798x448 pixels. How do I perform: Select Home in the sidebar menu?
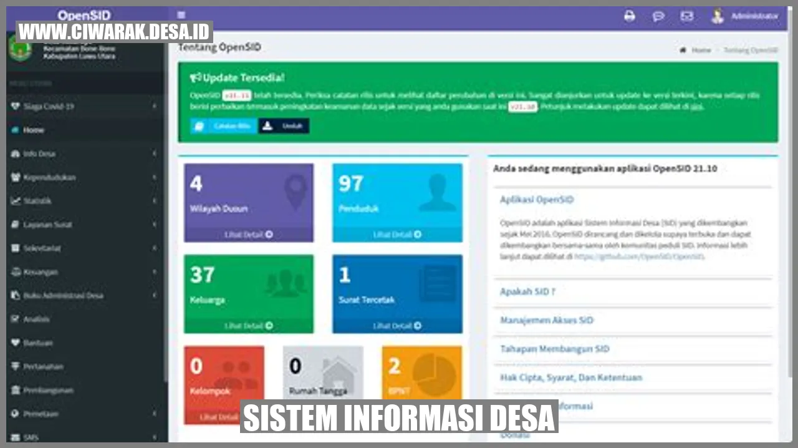click(84, 130)
